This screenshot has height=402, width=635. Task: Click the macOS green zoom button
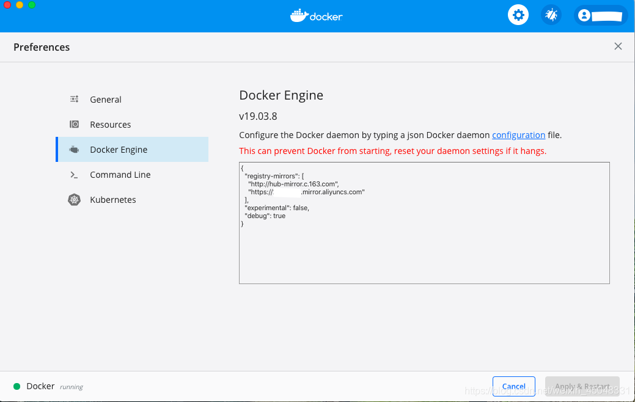[32, 5]
